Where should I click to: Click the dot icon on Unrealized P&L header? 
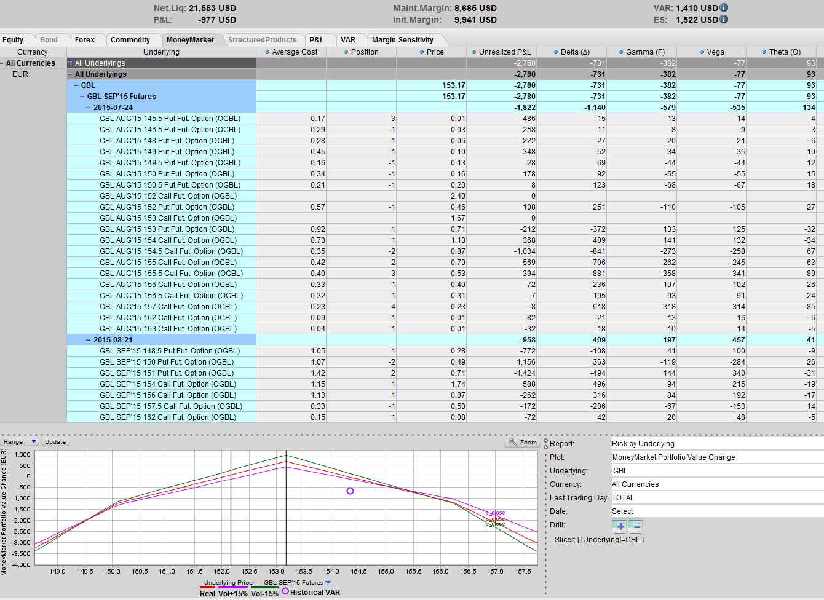click(474, 52)
